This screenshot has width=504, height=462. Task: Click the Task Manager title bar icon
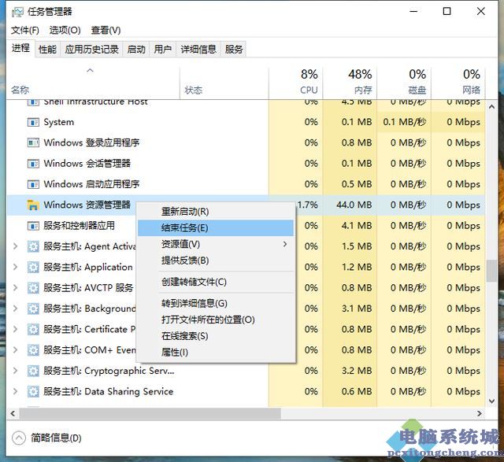(17, 12)
